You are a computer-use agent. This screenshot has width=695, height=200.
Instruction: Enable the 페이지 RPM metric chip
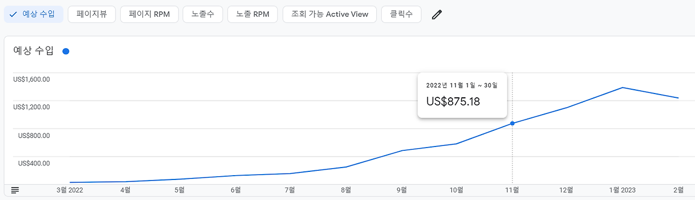tap(149, 15)
